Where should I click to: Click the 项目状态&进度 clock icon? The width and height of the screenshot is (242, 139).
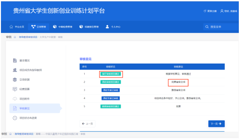click(x=15, y=118)
